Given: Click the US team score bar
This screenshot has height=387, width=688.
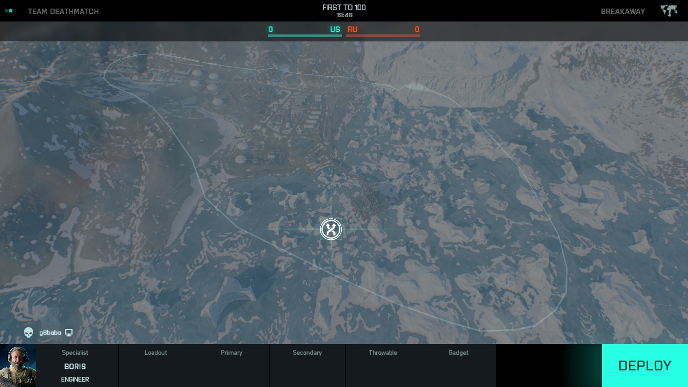Looking at the screenshot, I should 305,32.
